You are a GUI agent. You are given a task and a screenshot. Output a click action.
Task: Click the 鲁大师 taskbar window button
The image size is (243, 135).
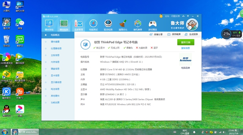point(25,132)
